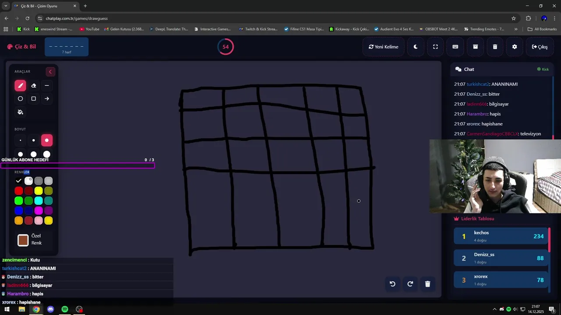Image resolution: width=561 pixels, height=315 pixels.
Task: Select the arrow drawing tool
Action: click(x=47, y=99)
